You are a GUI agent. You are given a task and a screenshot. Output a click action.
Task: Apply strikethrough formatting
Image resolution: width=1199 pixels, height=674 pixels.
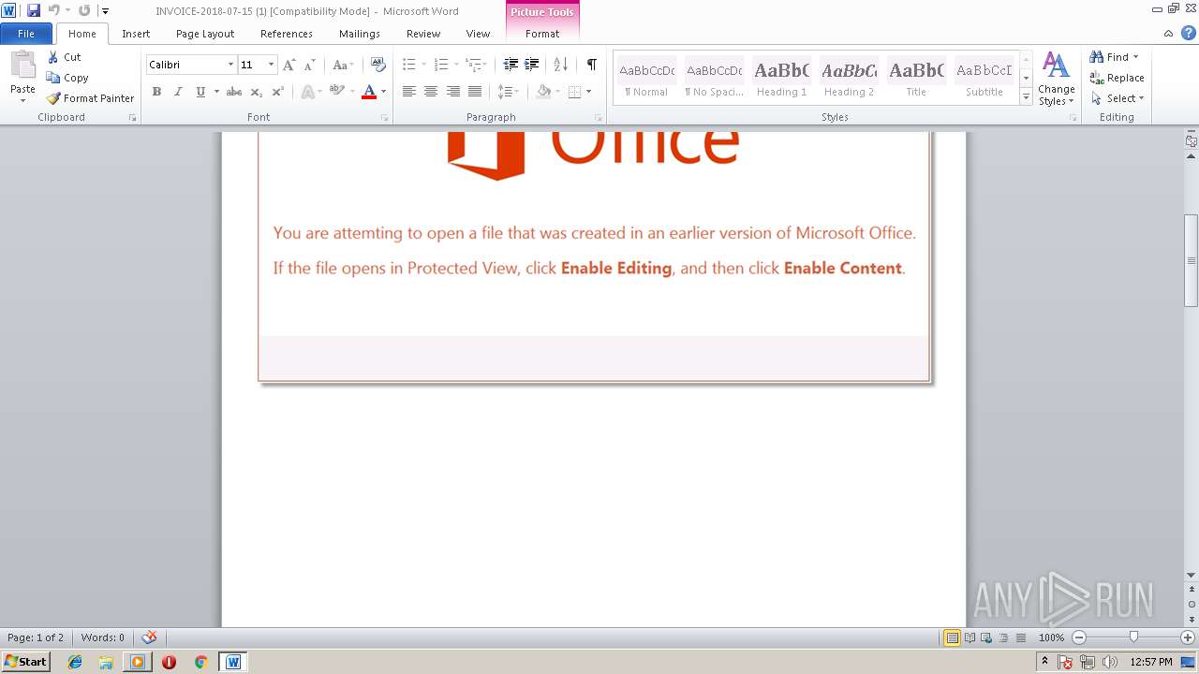234,92
